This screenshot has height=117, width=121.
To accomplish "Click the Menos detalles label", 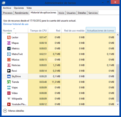I will click(x=16, y=111).
